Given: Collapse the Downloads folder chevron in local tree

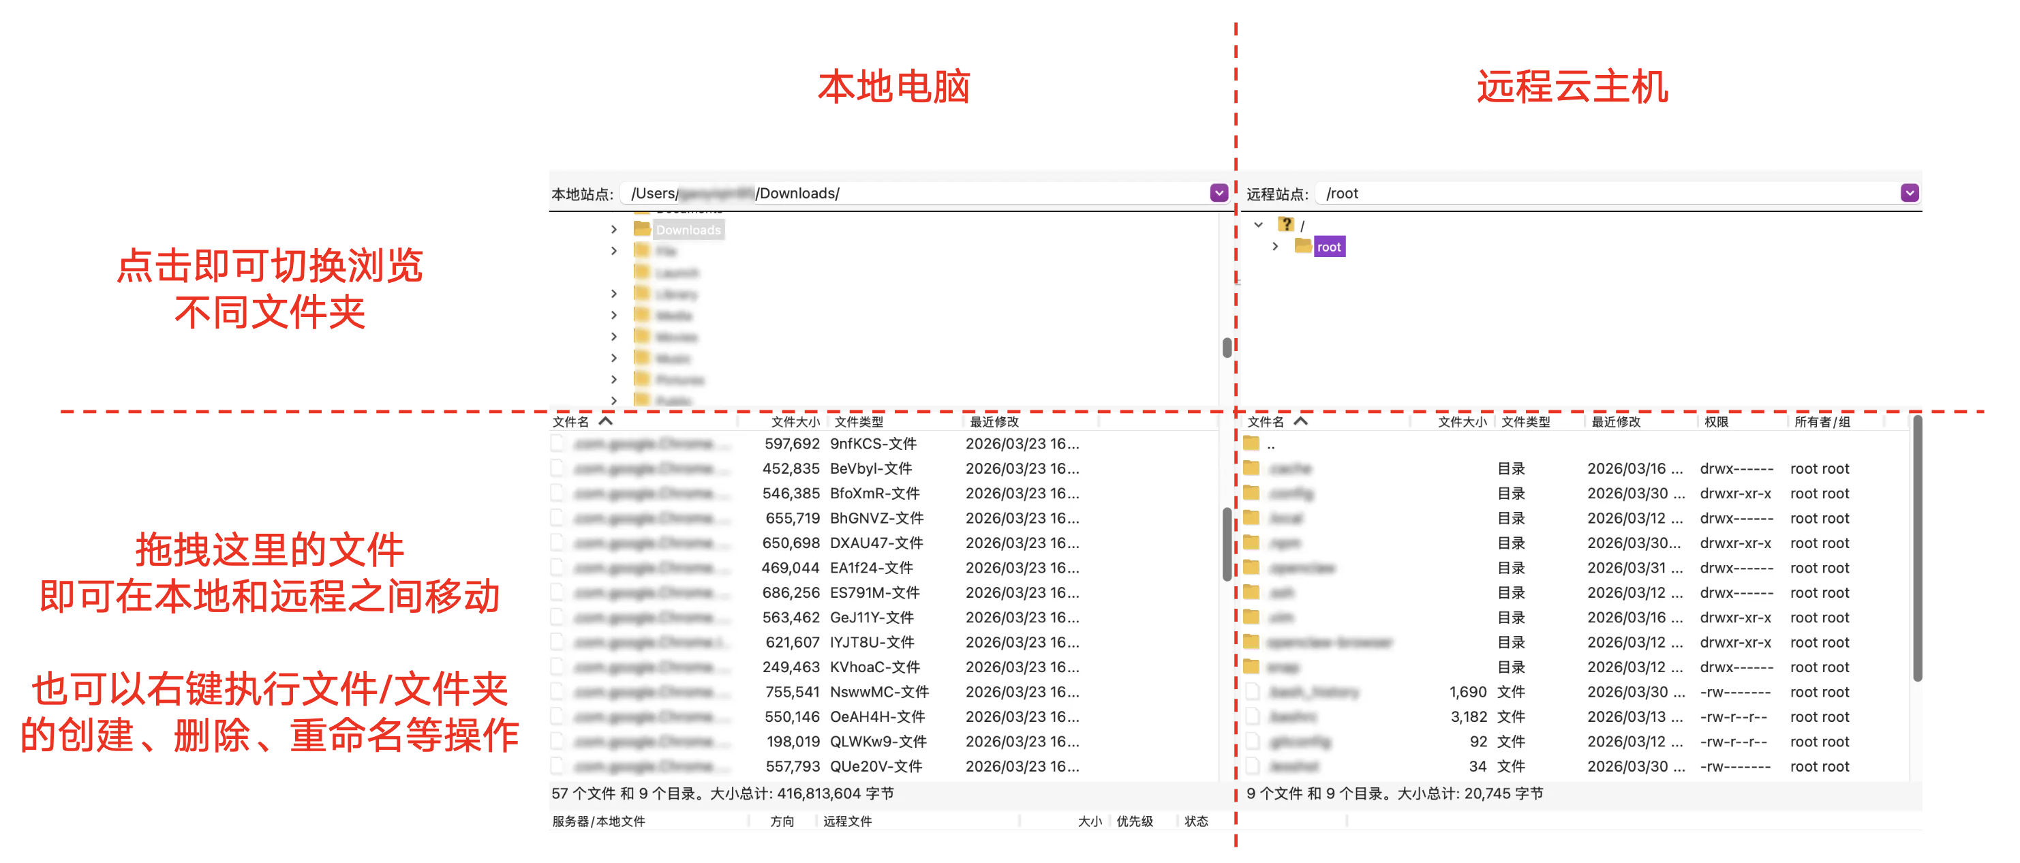Looking at the screenshot, I should click(x=615, y=230).
